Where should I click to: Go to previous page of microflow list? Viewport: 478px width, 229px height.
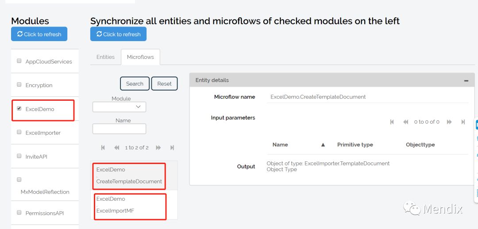pyautogui.click(x=116, y=148)
